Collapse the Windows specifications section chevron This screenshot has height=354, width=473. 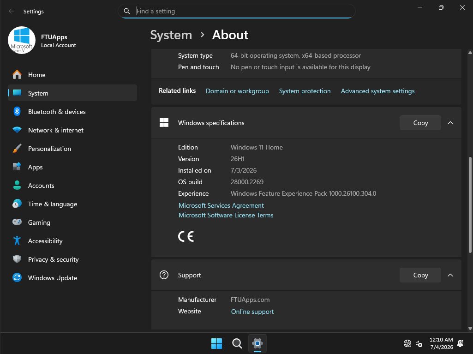click(450, 123)
